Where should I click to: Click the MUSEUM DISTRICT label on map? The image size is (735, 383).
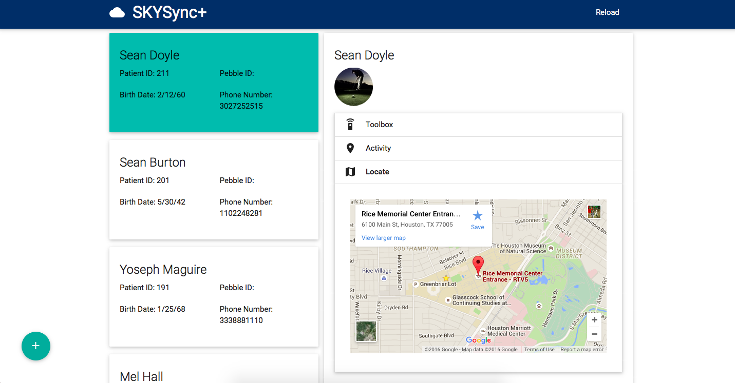[x=569, y=253]
